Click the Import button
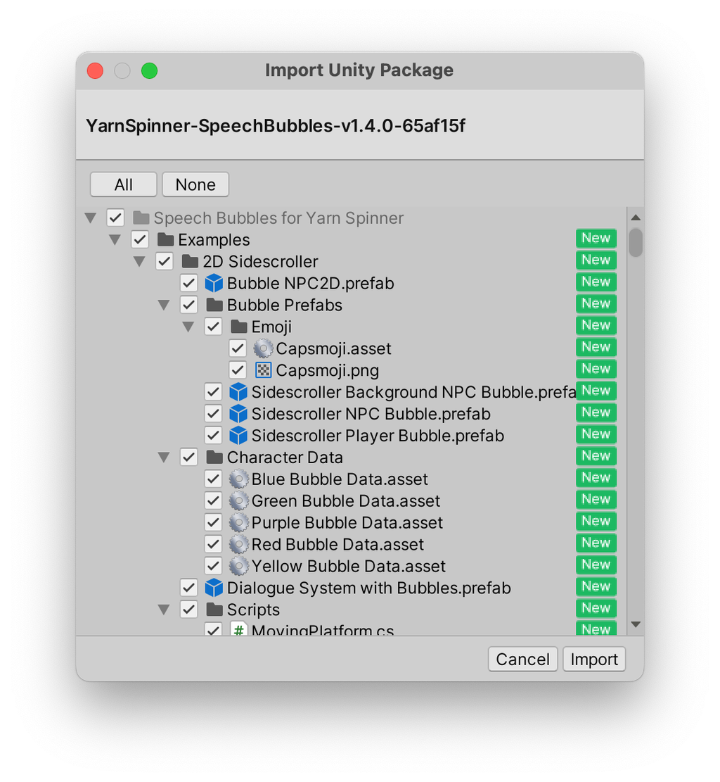 coord(594,660)
